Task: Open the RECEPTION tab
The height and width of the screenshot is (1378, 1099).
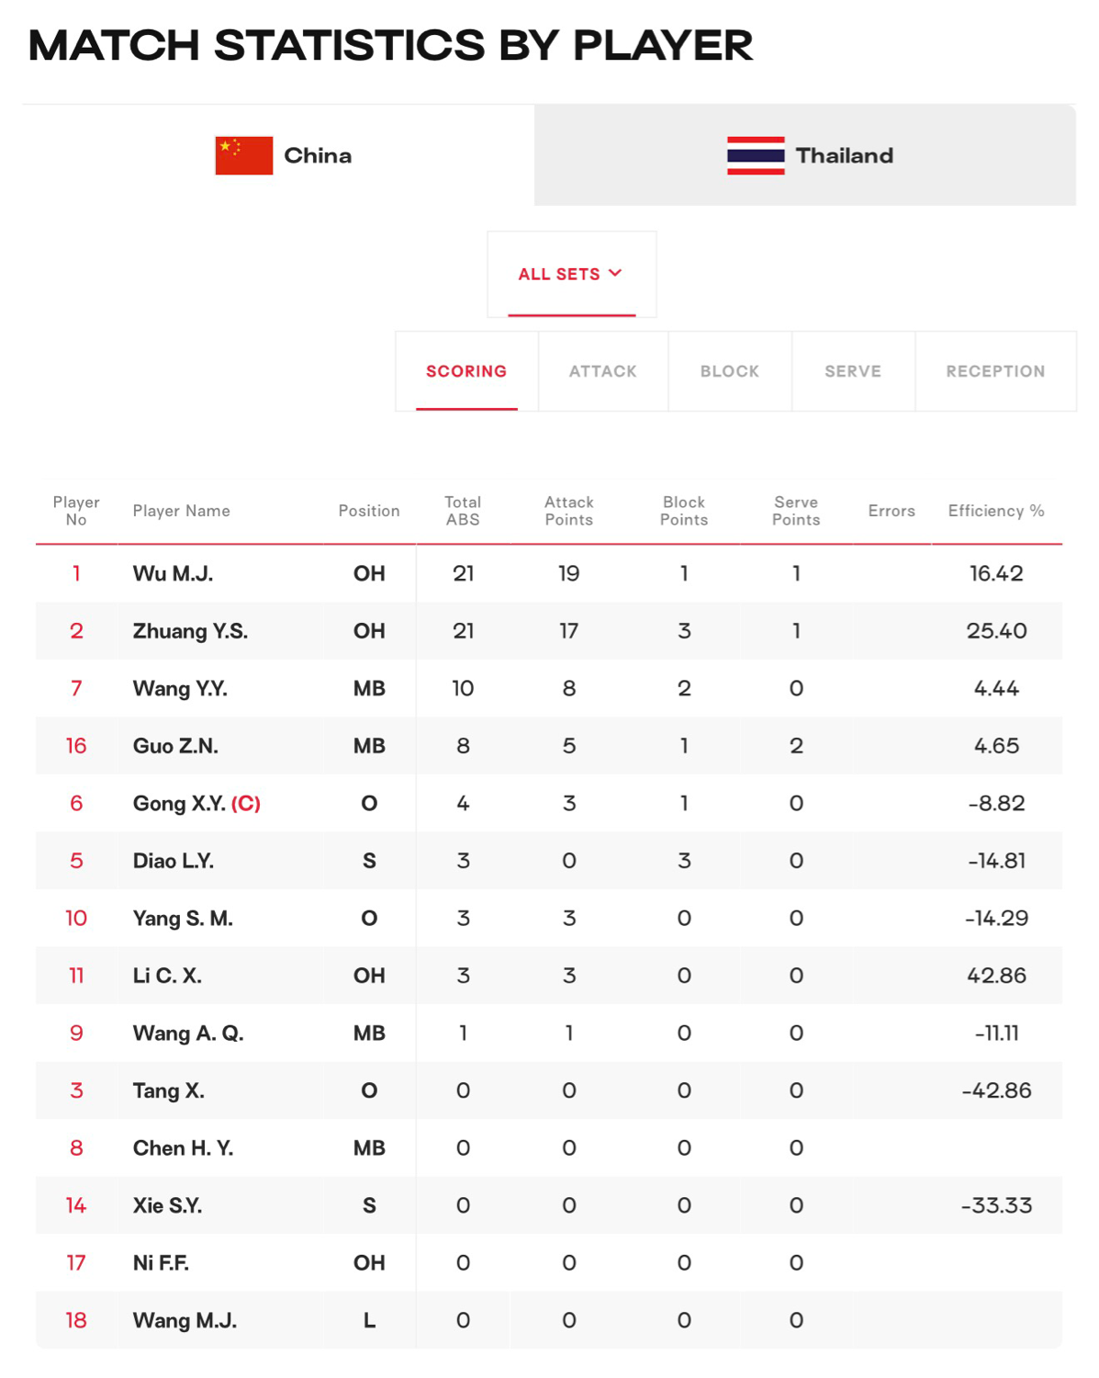Action: [x=995, y=371]
